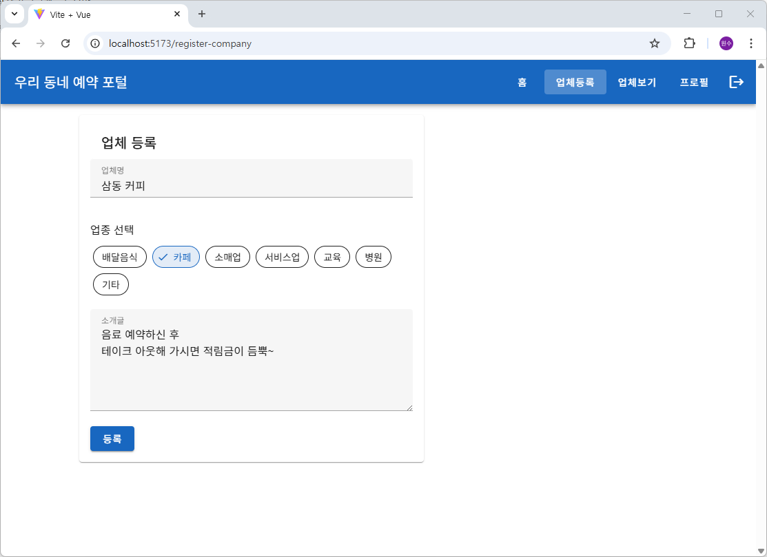Submit the form with the 등록 button
The width and height of the screenshot is (767, 557).
112,439
